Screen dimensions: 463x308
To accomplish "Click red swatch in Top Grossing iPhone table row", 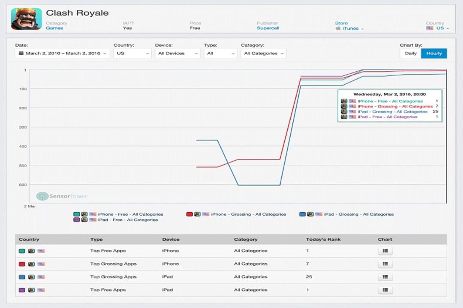I will [22, 264].
